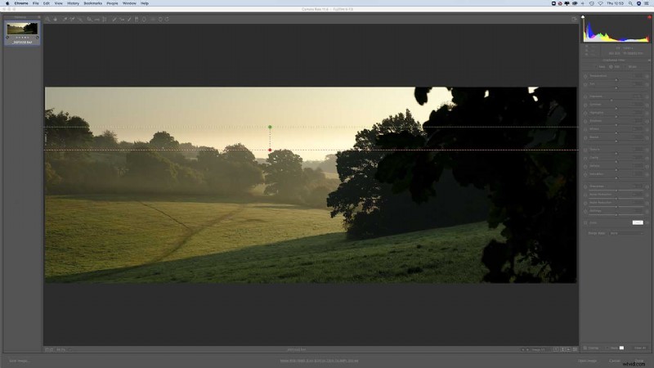Toggle full screen mode icon
Screen dimensions: 654x368
pyautogui.click(x=575, y=19)
